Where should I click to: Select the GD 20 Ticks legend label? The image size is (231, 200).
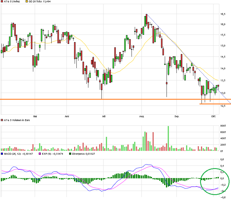[x=40, y=2]
